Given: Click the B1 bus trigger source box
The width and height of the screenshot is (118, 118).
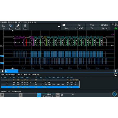Looking at the screenshot, I should point(64,25).
